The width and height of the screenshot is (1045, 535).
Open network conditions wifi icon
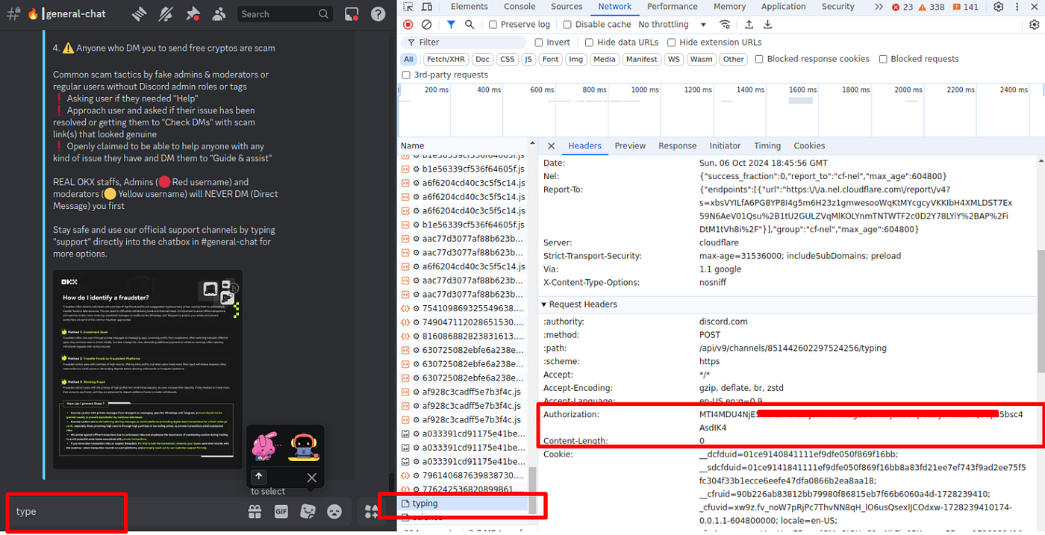pyautogui.click(x=725, y=25)
